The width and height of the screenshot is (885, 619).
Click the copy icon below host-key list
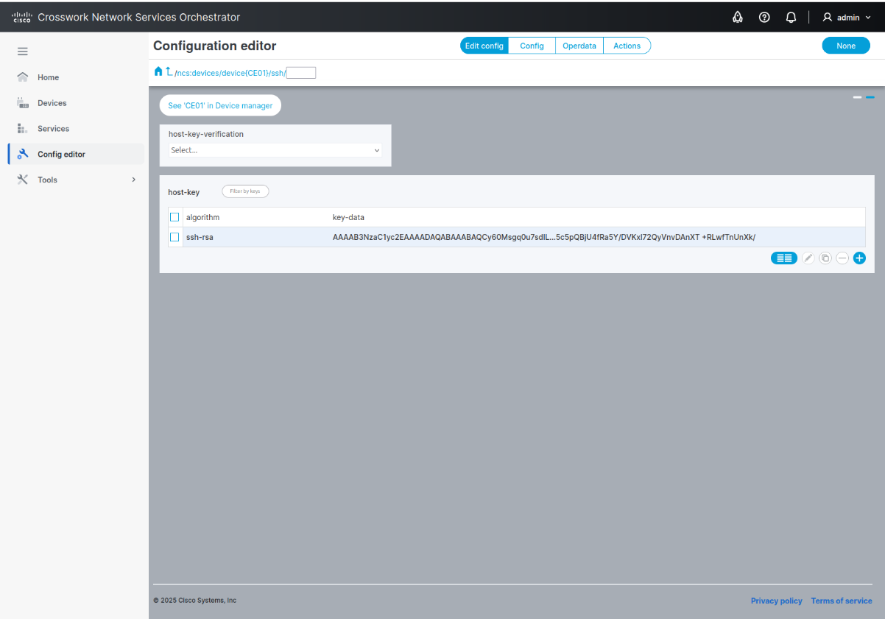tap(825, 258)
